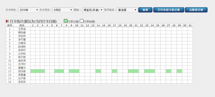Viewport: 215px width, 97px height.
Task: Select student name 王思涵 in row 1
Action: tap(22, 29)
